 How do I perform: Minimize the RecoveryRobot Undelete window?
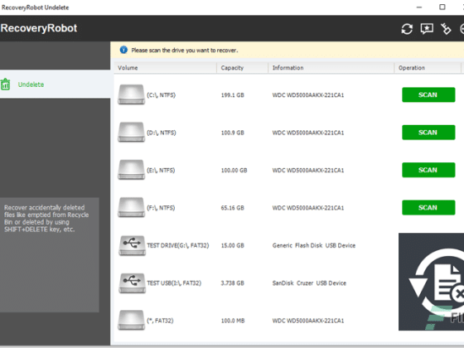point(419,7)
